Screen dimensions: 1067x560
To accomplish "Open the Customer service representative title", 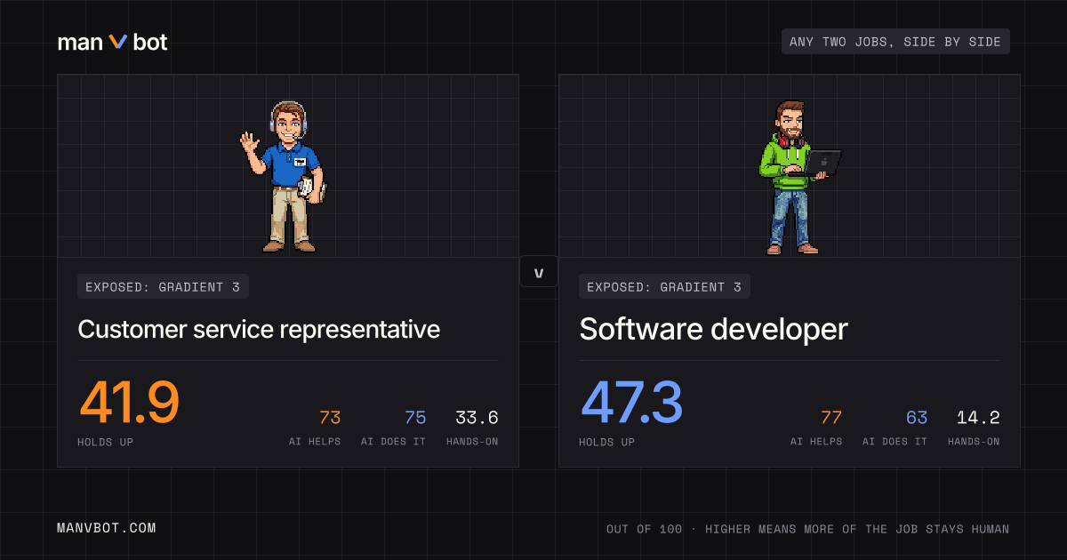I will point(259,329).
